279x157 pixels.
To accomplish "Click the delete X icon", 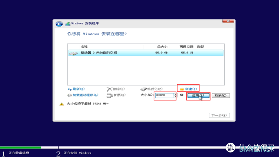I will point(109,89).
